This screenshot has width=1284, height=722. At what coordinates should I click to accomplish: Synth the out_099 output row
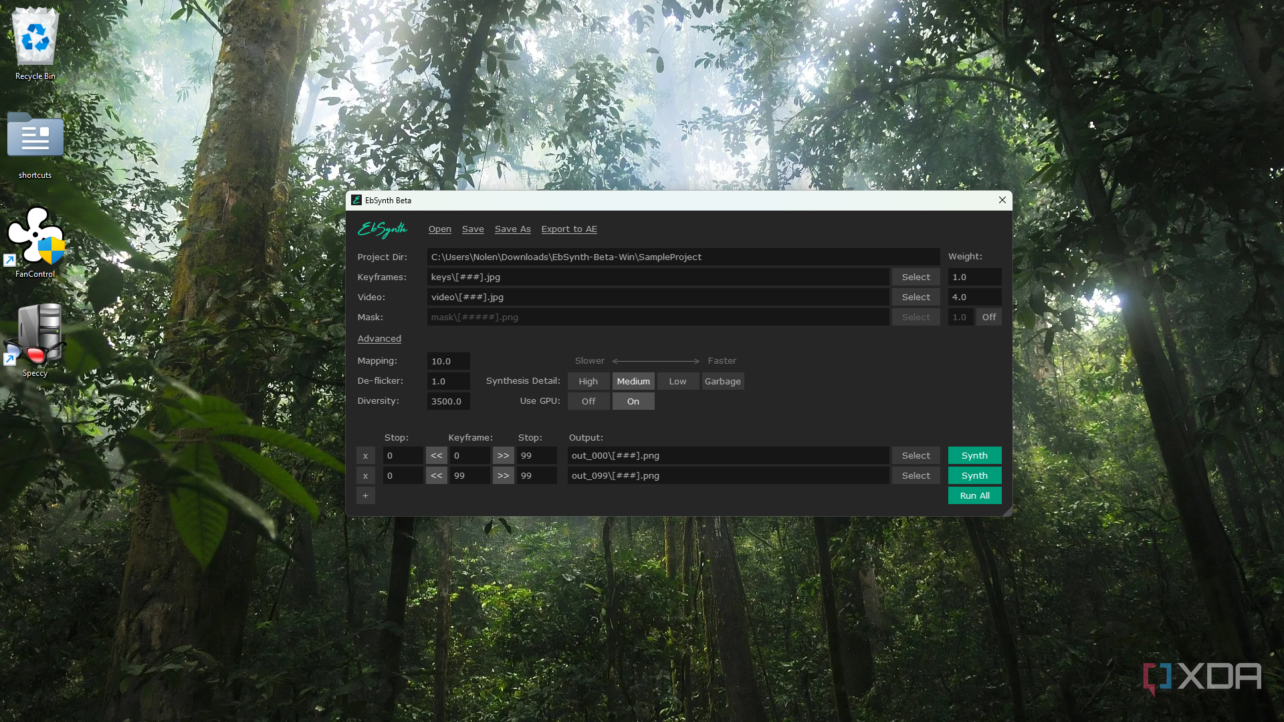[975, 476]
